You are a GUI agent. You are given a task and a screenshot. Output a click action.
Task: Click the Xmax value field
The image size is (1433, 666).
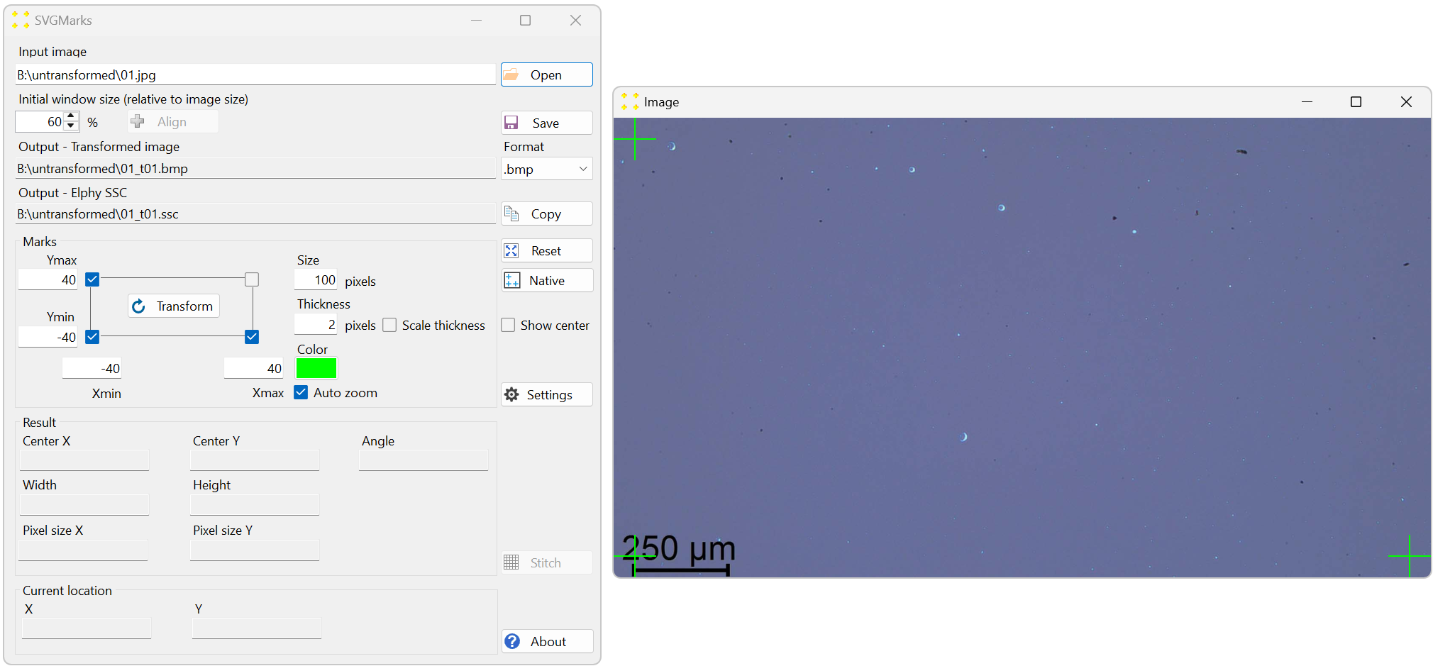[x=254, y=368]
